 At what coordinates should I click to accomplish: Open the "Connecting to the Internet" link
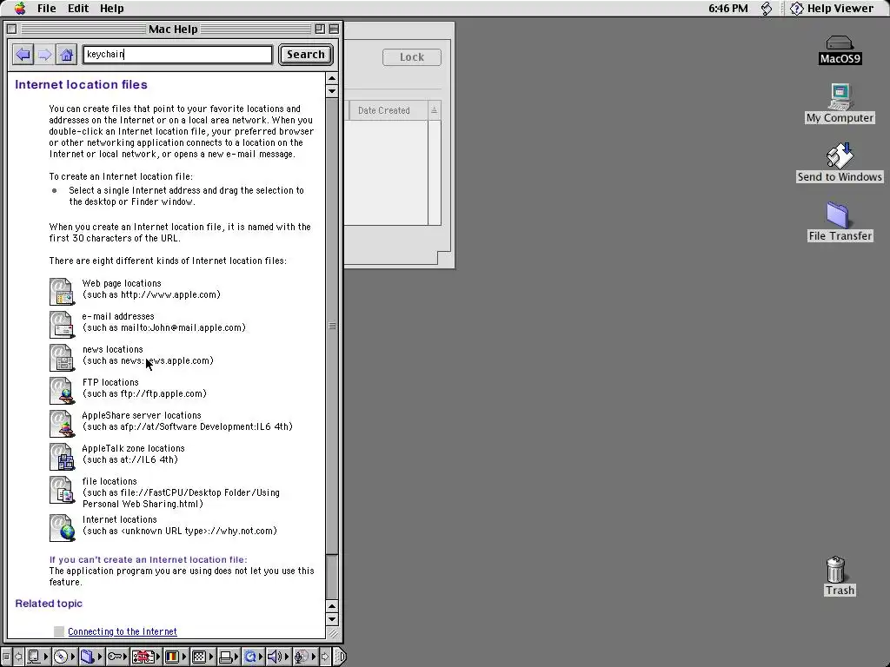[122, 631]
